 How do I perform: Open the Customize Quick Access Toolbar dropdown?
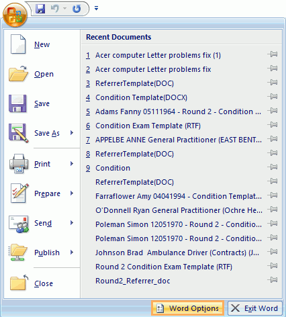point(96,9)
